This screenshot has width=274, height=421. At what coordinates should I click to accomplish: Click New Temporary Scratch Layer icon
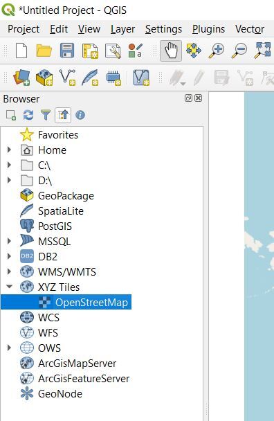click(113, 78)
